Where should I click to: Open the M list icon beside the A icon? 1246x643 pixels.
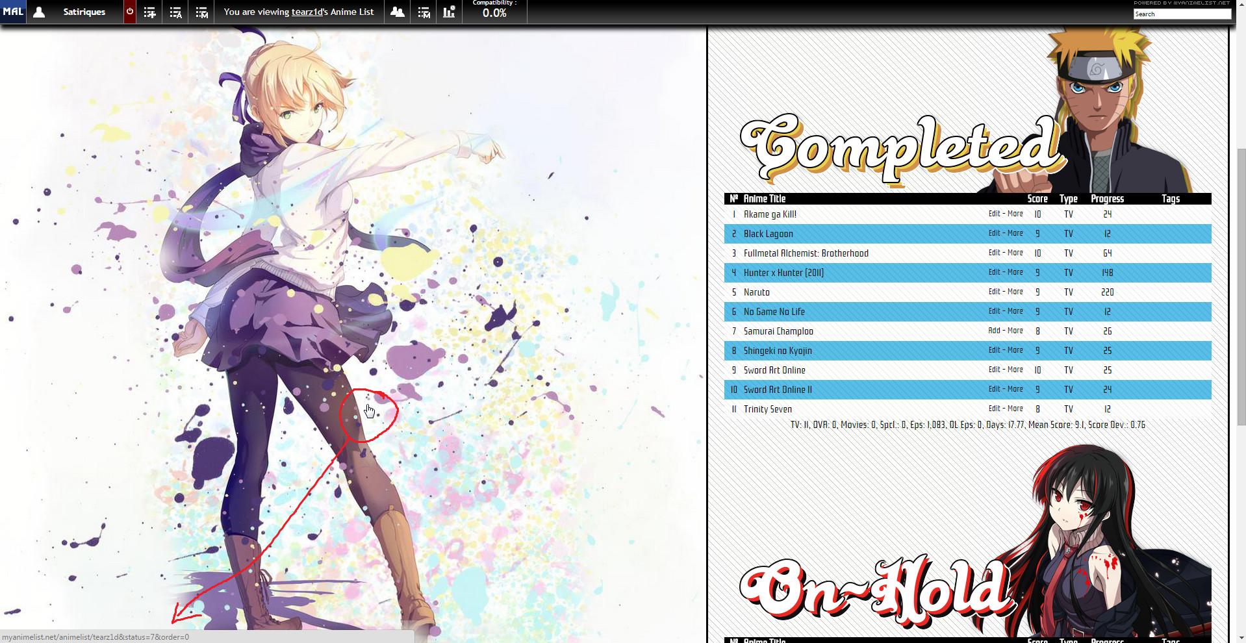click(201, 12)
